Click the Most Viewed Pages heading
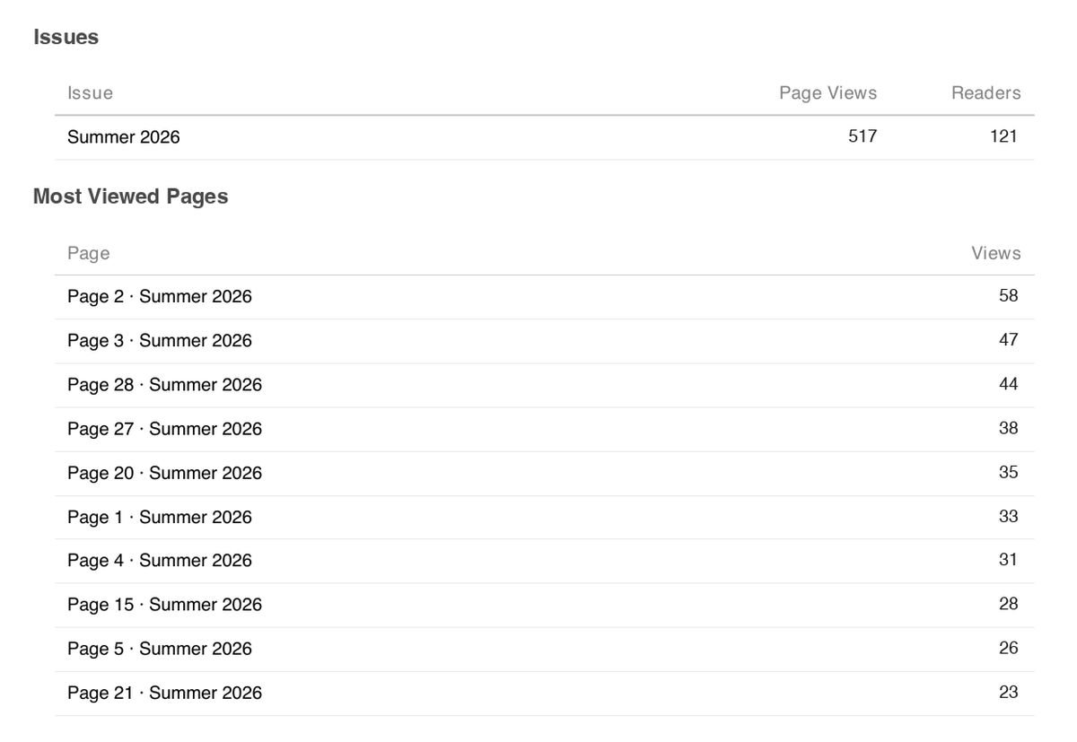Image resolution: width=1077 pixels, height=742 pixels. click(x=130, y=196)
